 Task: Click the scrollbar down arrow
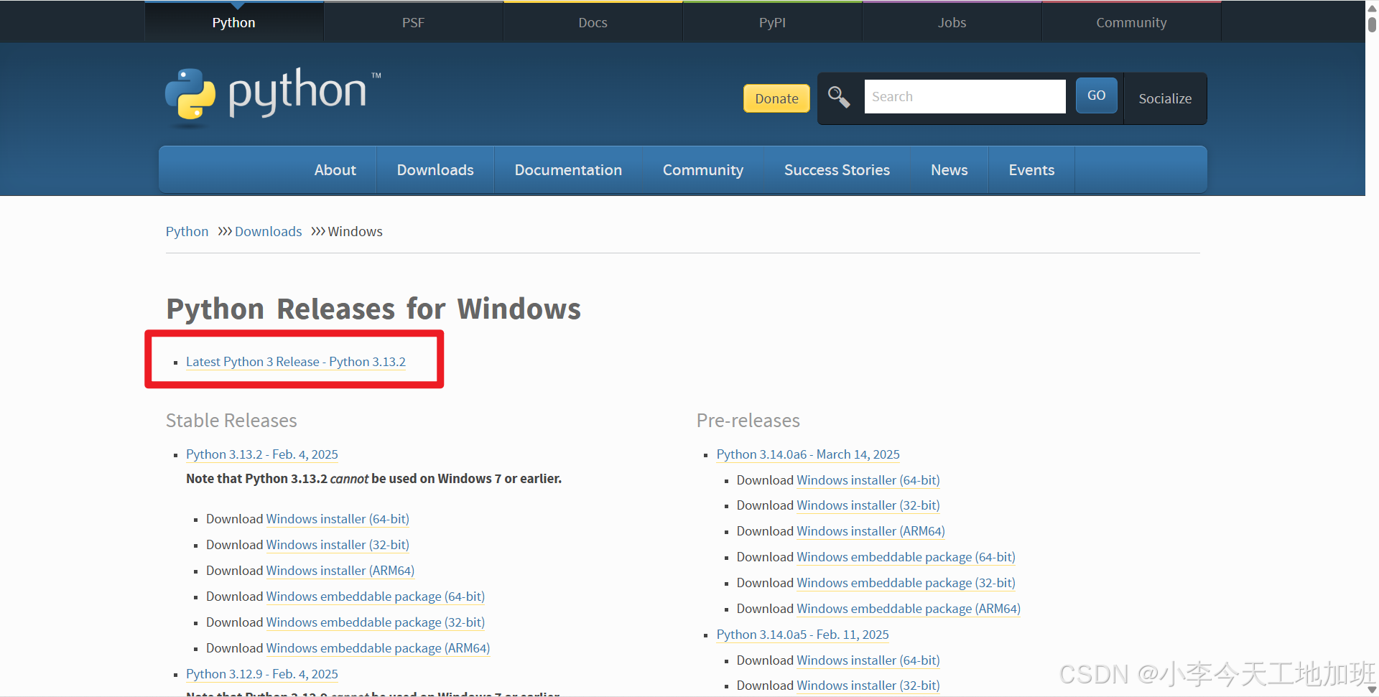pyautogui.click(x=1372, y=690)
